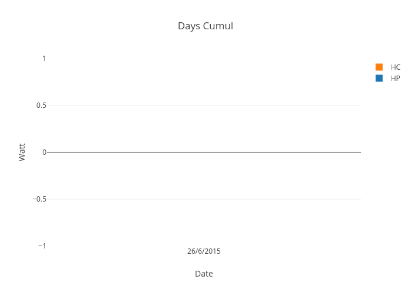Viewport: 411px width, 293px height.
Task: Select the Date x-axis title
Action: coord(204,274)
